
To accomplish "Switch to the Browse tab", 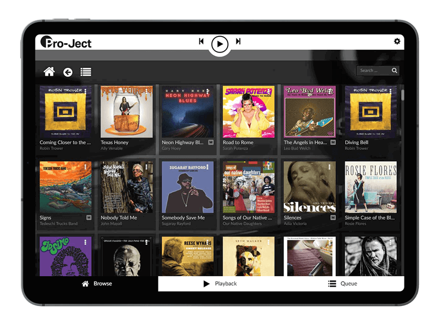I will pyautogui.click(x=97, y=283).
